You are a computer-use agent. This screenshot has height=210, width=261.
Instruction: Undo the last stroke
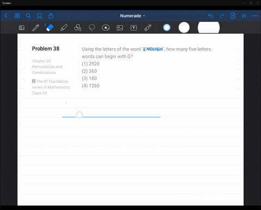coord(210,16)
